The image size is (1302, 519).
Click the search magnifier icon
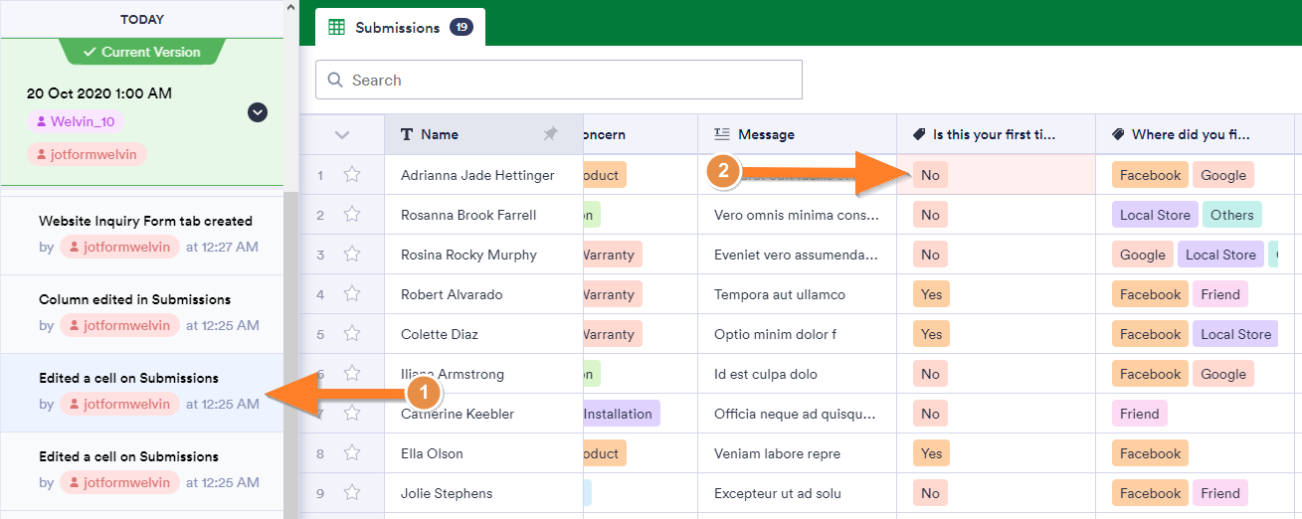334,81
